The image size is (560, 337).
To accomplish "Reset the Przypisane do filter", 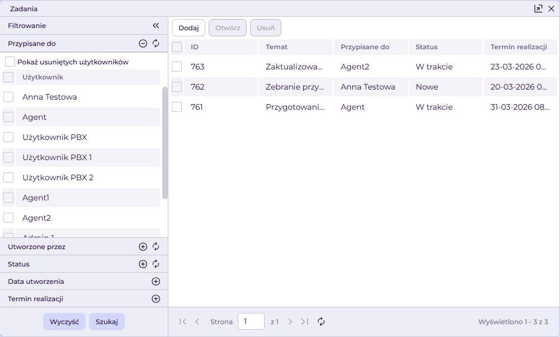I will (156, 44).
